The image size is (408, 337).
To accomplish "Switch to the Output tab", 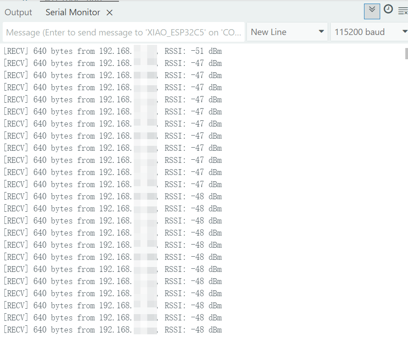I will (x=18, y=13).
